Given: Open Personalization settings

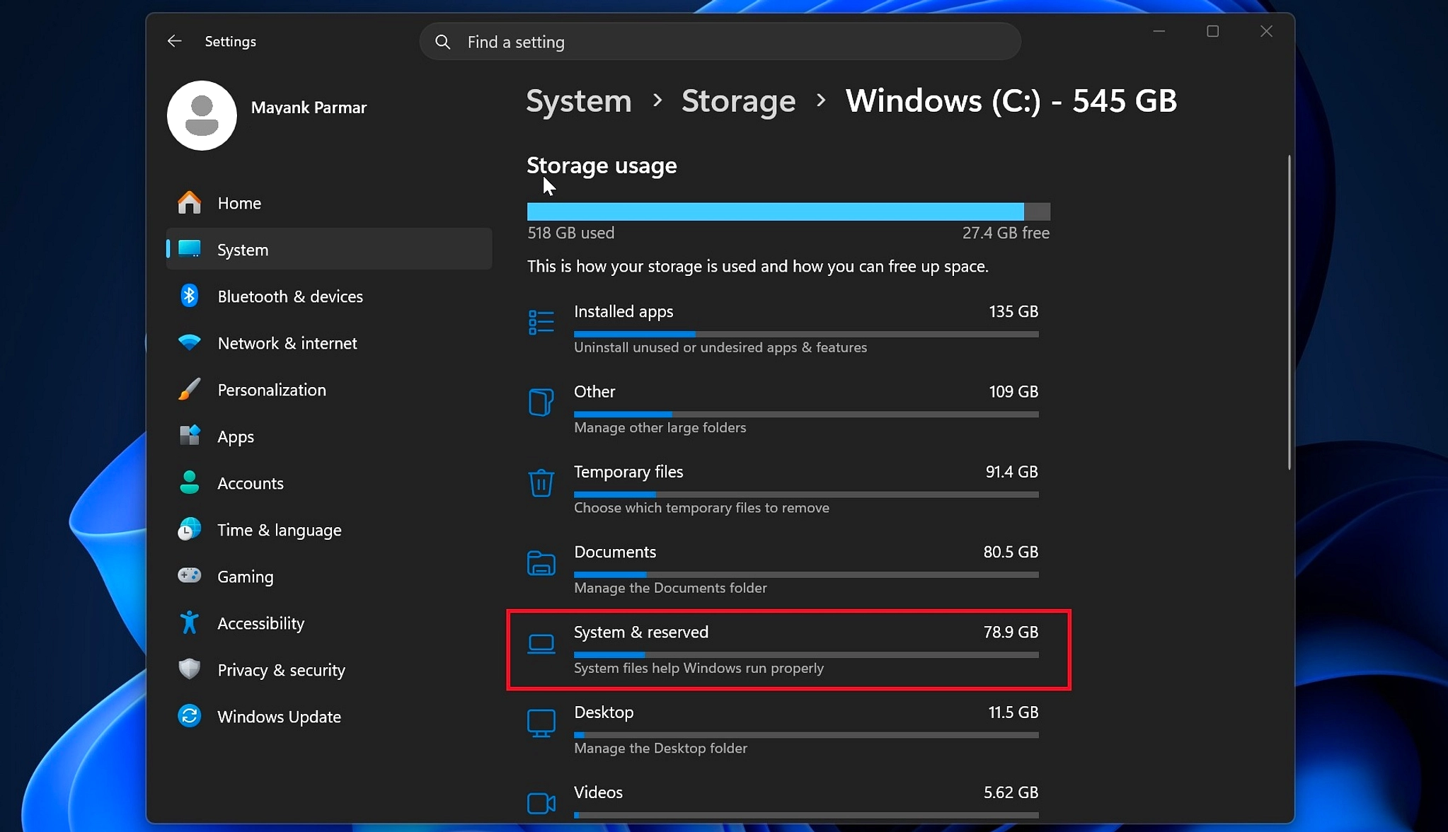Looking at the screenshot, I should (328, 390).
